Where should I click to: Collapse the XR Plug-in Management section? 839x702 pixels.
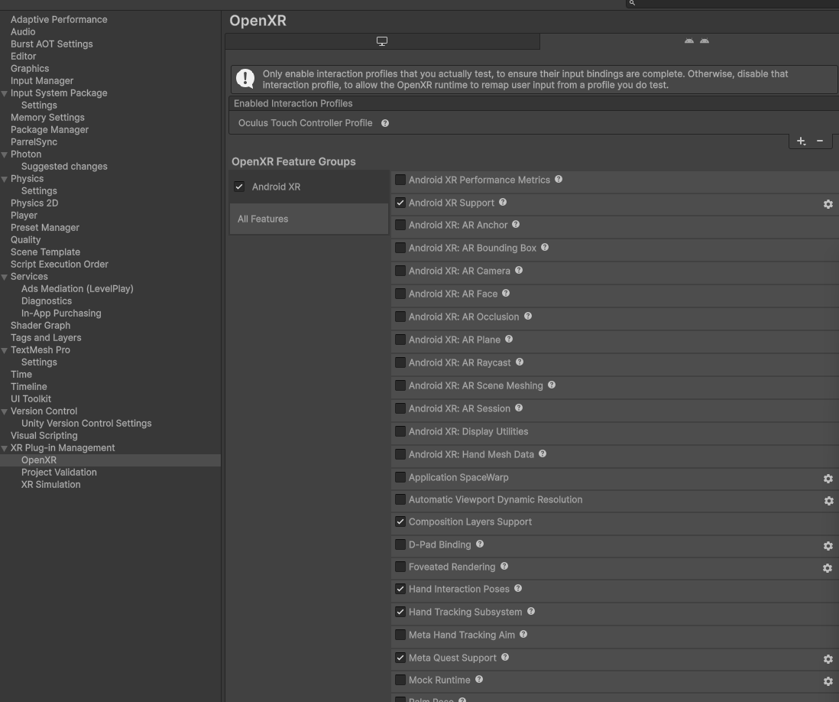[5, 448]
